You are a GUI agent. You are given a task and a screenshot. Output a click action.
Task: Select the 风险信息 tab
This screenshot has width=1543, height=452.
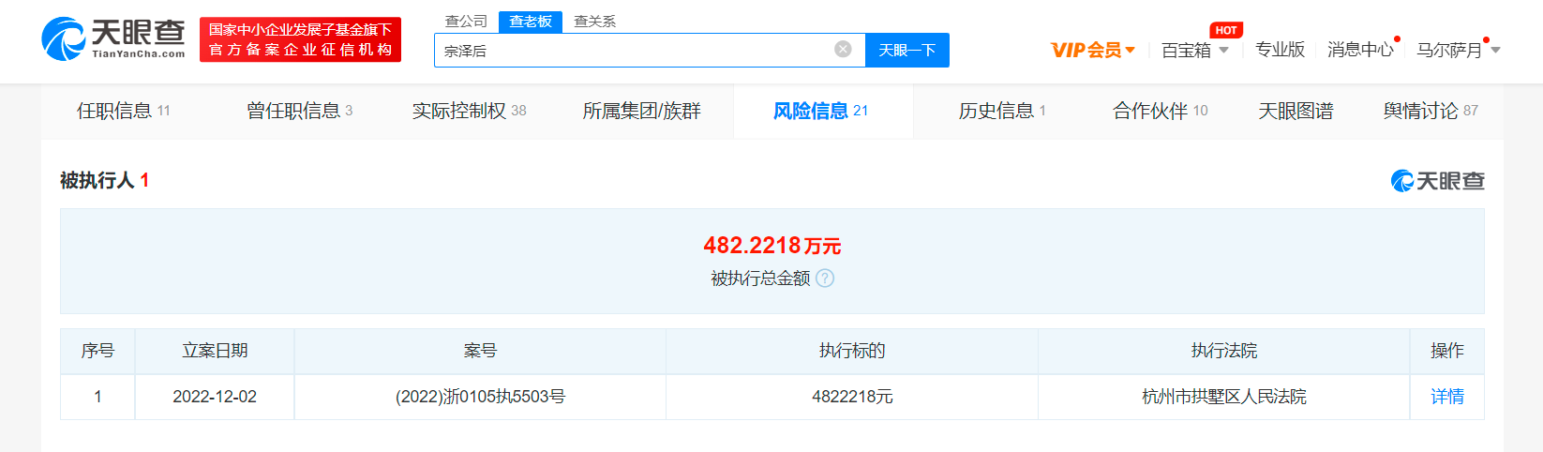coord(821,111)
